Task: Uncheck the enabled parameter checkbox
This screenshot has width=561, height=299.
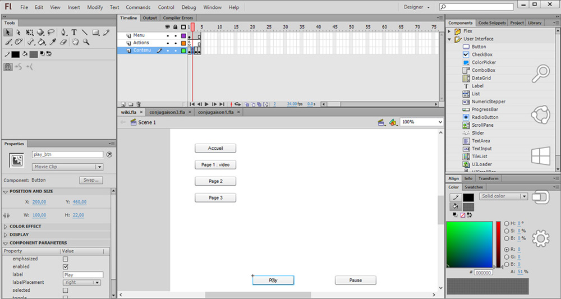Action: [65, 267]
